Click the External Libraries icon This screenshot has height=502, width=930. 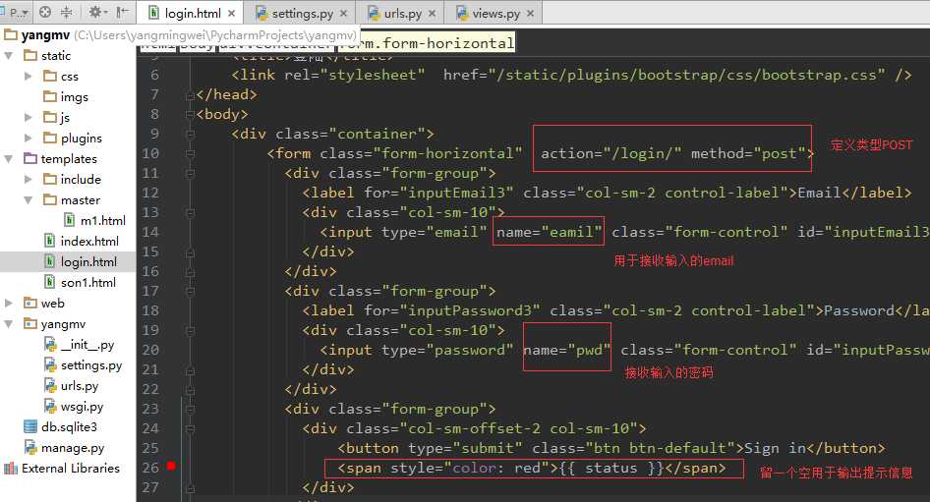tap(11, 469)
